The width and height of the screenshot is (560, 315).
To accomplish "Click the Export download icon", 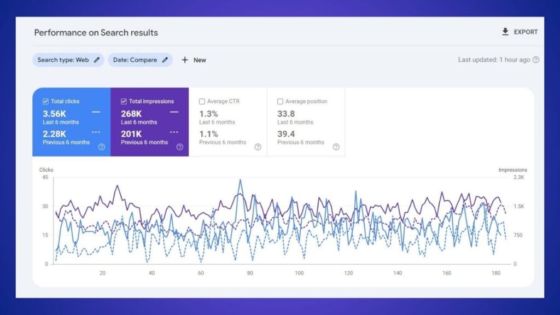I will pyautogui.click(x=504, y=32).
